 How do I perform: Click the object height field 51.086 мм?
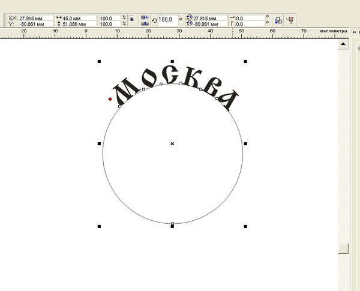click(78, 24)
